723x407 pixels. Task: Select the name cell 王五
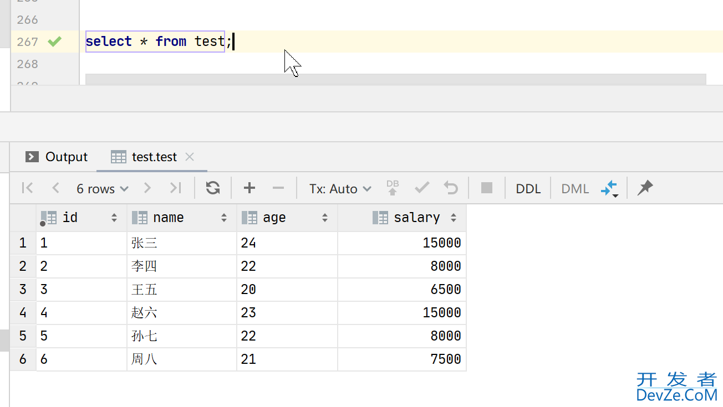(x=182, y=289)
